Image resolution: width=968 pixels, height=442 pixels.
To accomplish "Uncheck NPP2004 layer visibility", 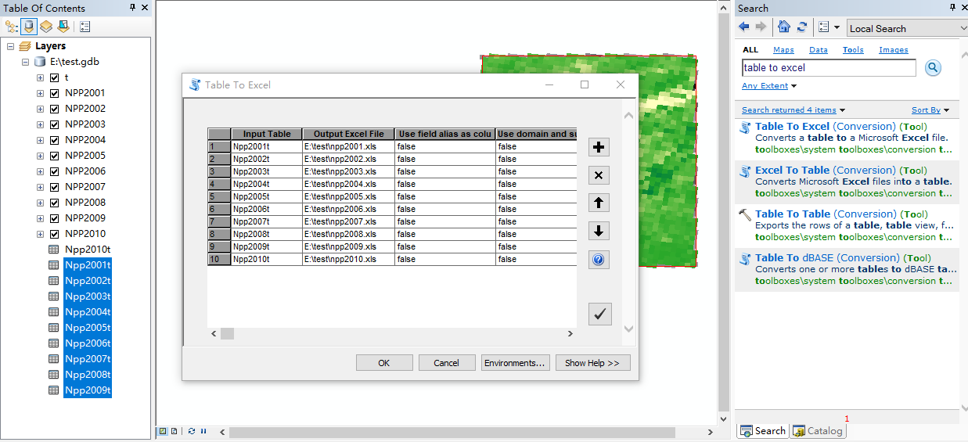I will [x=54, y=140].
